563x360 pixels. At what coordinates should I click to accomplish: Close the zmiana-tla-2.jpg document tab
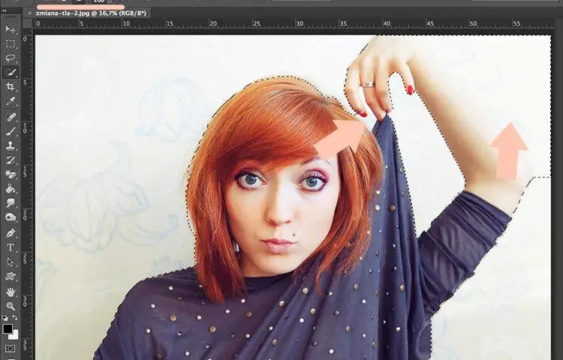[x=29, y=13]
